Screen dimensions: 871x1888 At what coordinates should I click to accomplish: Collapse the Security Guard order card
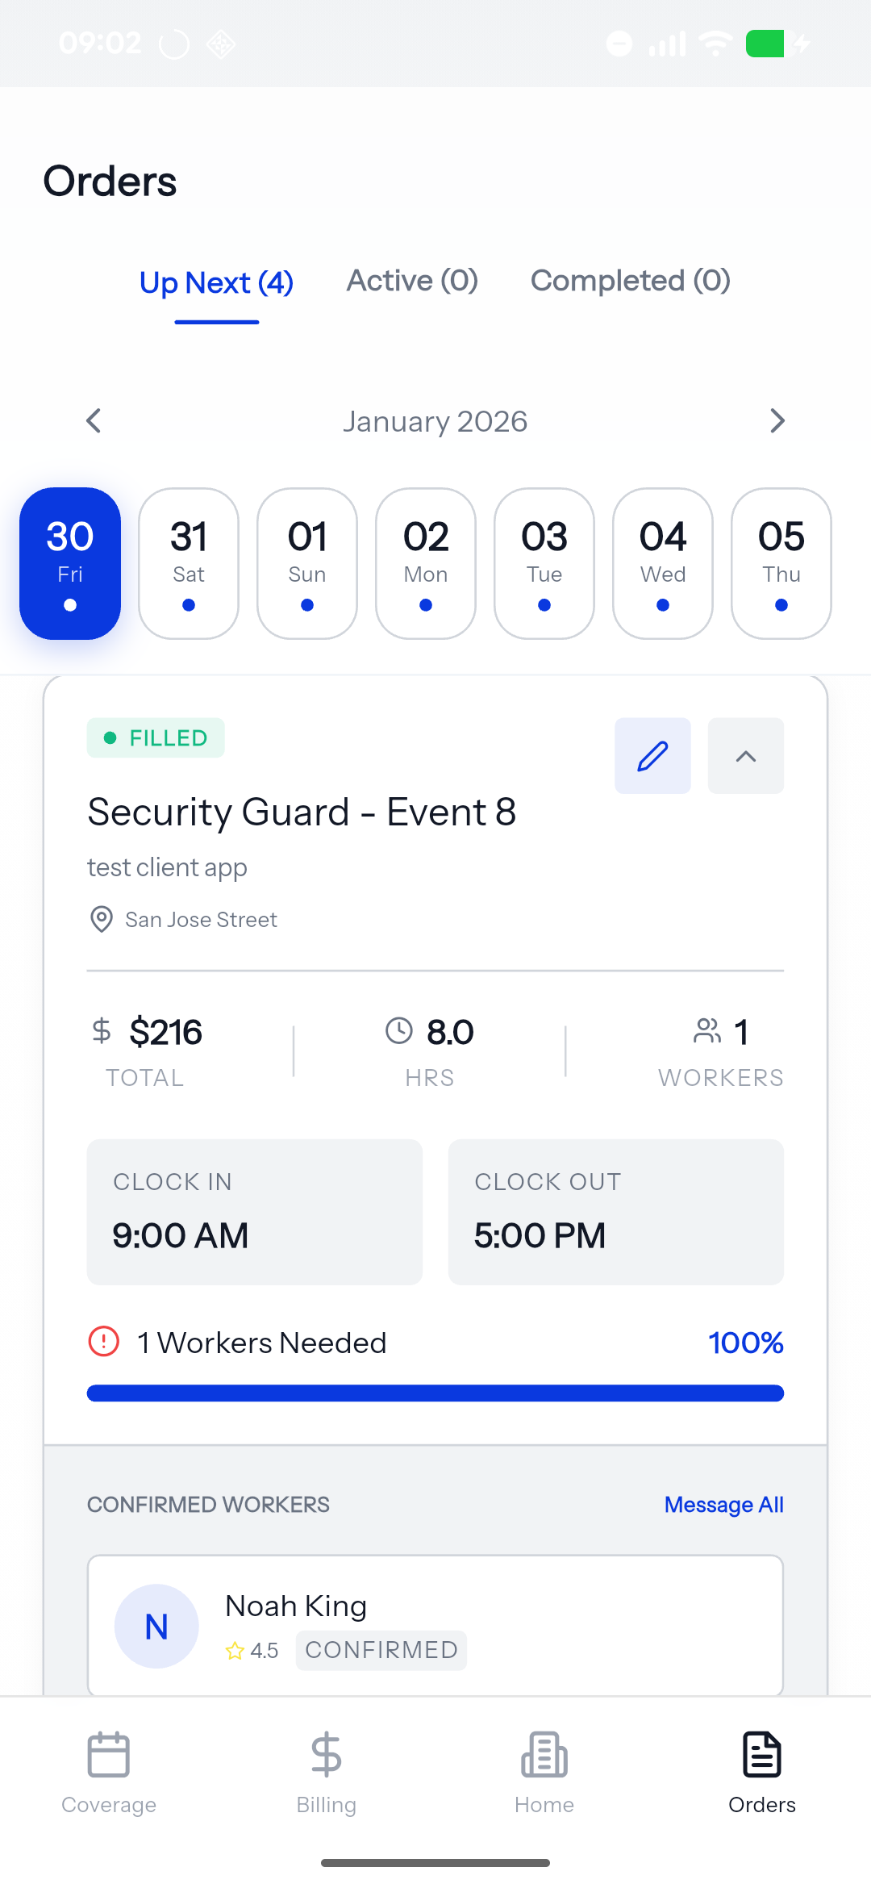pos(746,756)
